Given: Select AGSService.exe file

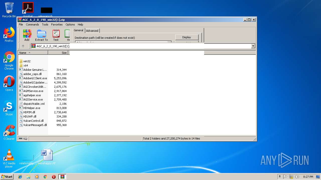Looking at the screenshot, I should coord(33,99).
